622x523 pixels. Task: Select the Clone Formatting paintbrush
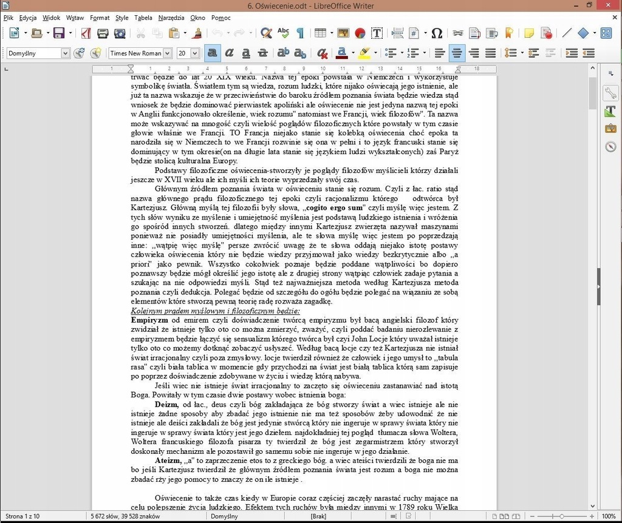point(197,33)
